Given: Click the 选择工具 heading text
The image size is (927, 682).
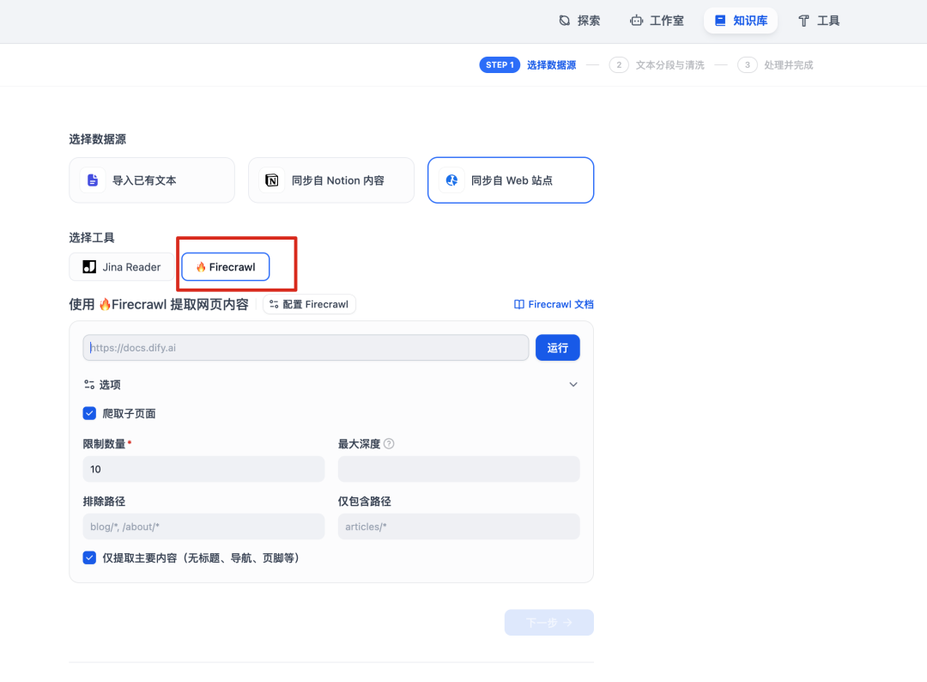Looking at the screenshot, I should (92, 238).
